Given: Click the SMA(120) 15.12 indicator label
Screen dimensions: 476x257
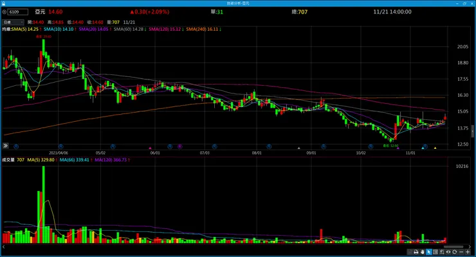Looking at the screenshot, I should coord(166,29).
